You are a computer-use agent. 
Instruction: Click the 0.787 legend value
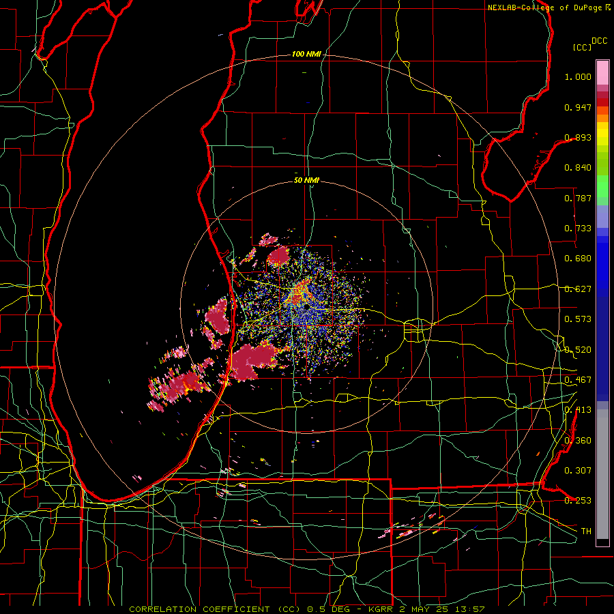(x=578, y=198)
